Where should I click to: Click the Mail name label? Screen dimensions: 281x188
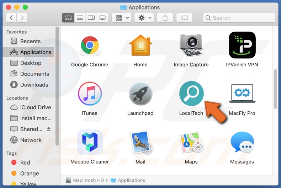[x=140, y=162]
